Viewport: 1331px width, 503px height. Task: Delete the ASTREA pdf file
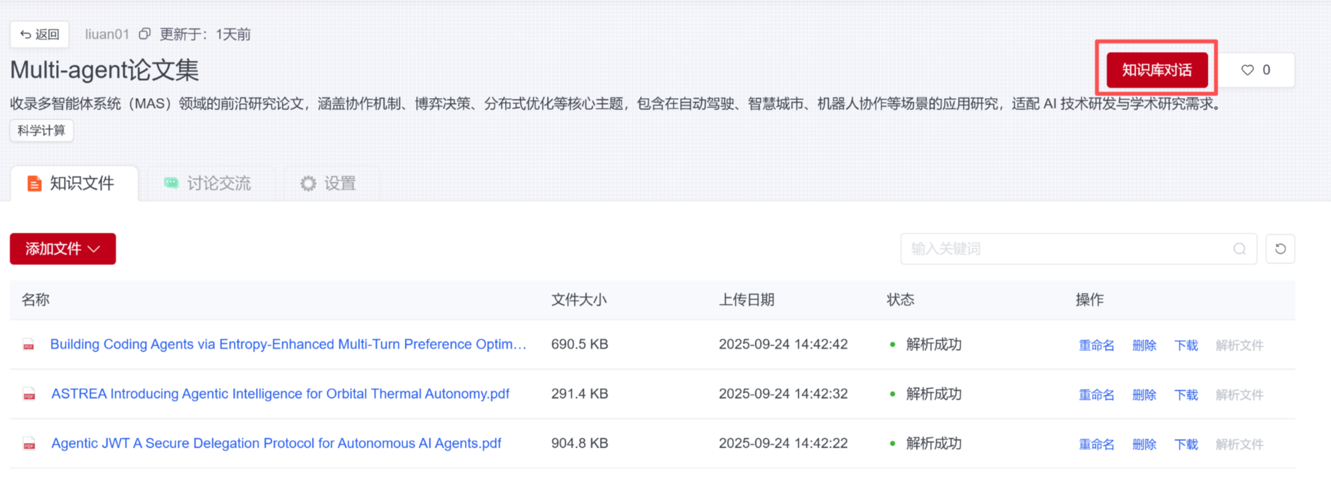tap(1144, 394)
